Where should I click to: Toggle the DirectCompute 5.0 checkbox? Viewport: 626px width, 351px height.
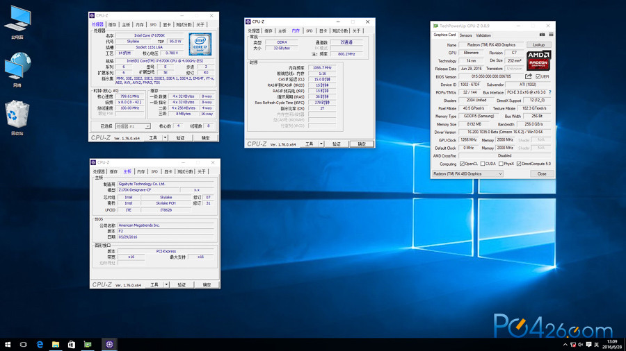tap(519, 164)
